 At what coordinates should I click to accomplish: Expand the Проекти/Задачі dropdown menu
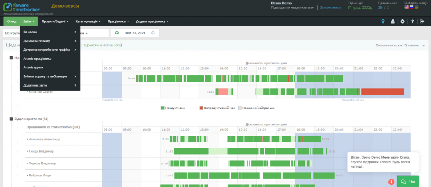coord(55,21)
